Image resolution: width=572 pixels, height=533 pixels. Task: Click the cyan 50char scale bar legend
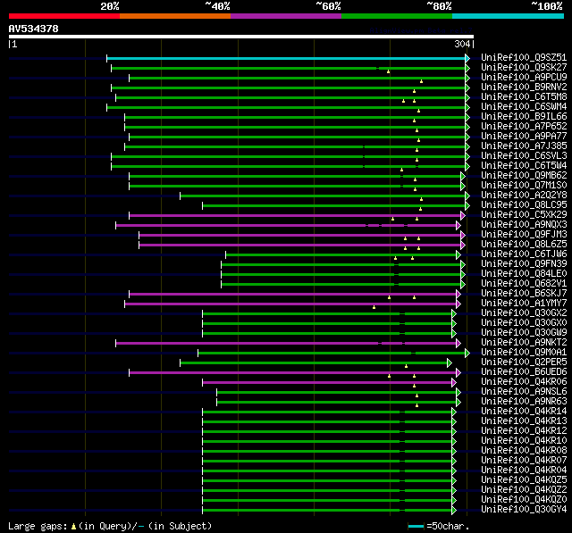(416, 527)
